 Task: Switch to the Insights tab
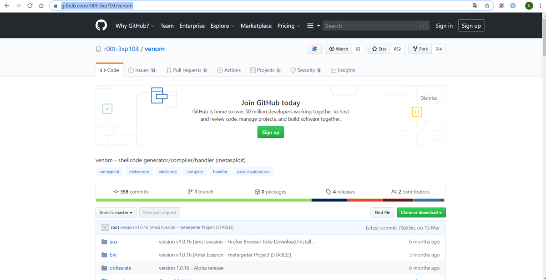click(x=343, y=70)
